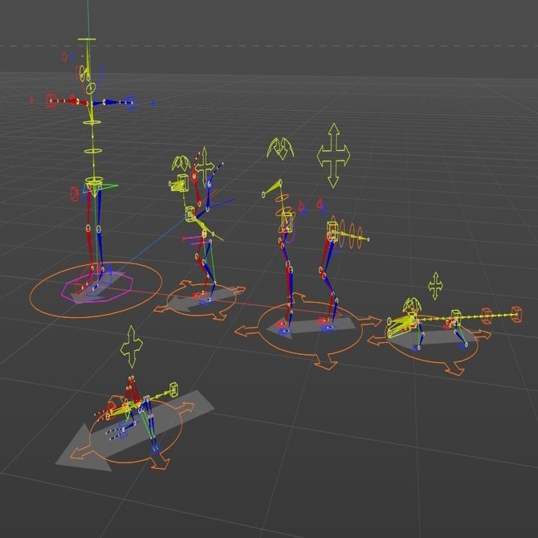
Task: Select the humanoid's red thigh bone
Action: coord(88,208)
